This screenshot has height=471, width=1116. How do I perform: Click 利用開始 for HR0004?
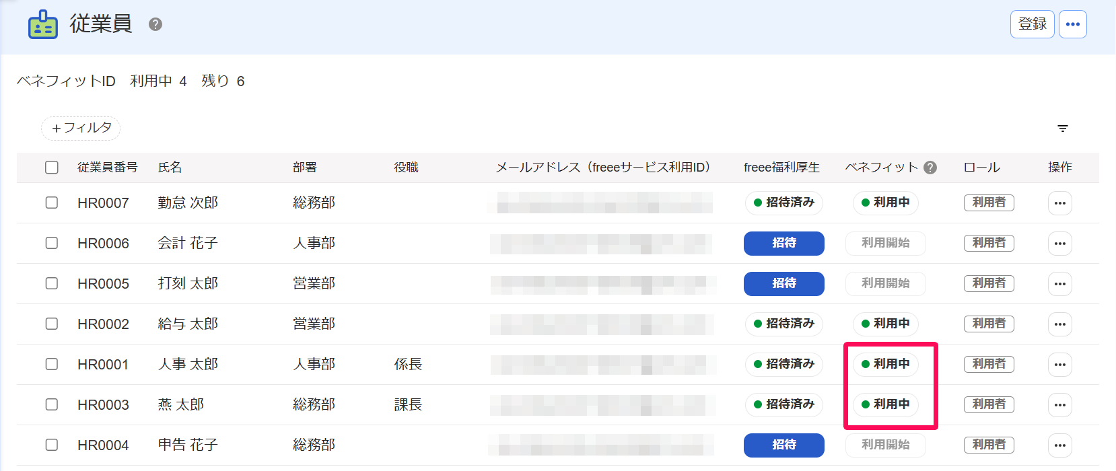coord(886,445)
